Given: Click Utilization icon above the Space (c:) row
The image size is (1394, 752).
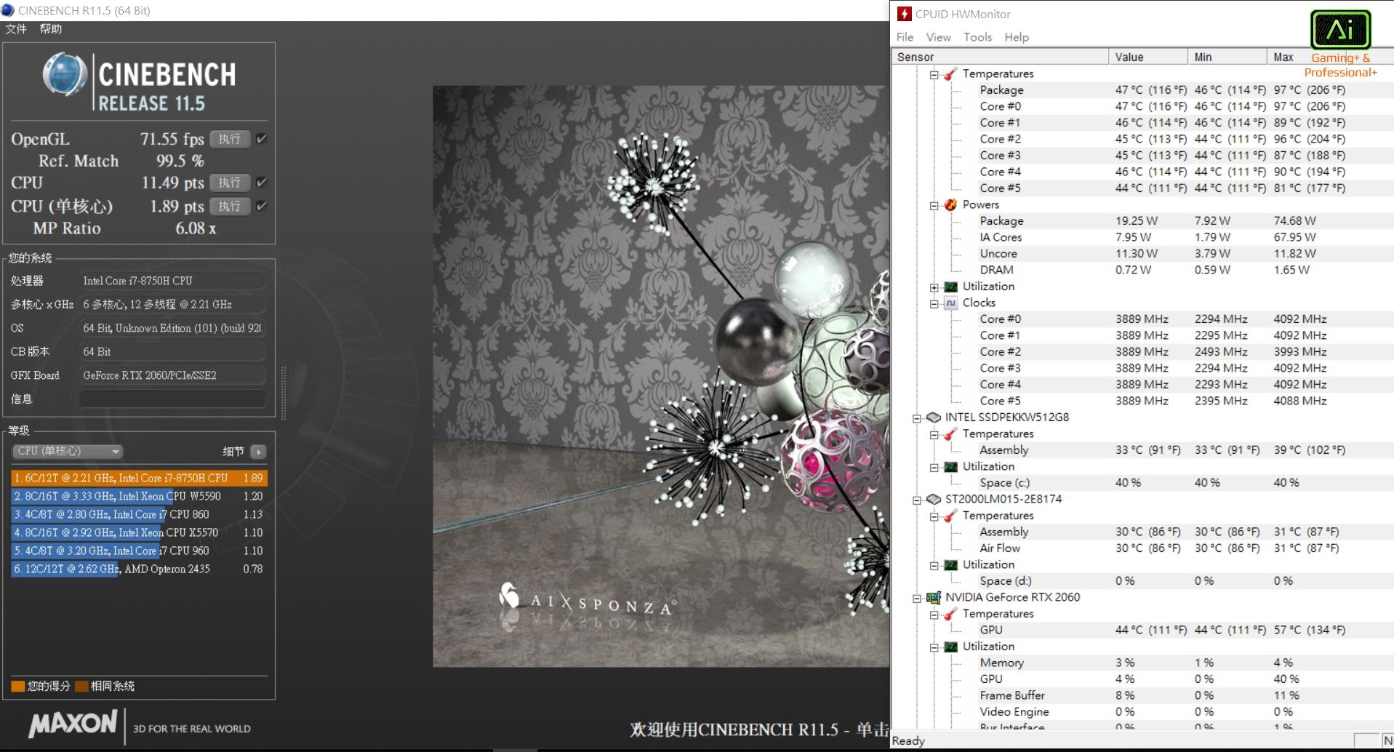Looking at the screenshot, I should click(x=950, y=467).
